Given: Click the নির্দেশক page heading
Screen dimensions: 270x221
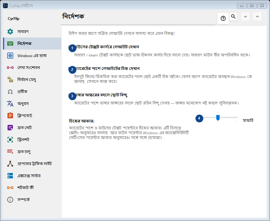Looking at the screenshot, I should point(73,17).
